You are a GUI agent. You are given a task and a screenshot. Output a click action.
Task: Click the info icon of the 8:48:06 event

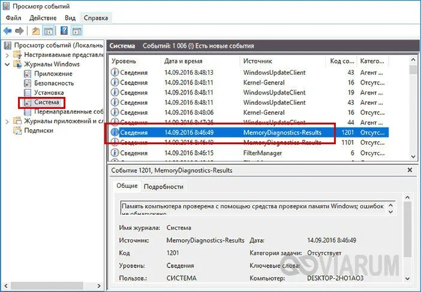[115, 112]
